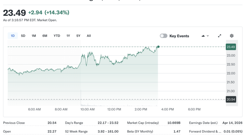Choose the 6M chart range
This screenshot has height=137, width=246.
(45, 36)
